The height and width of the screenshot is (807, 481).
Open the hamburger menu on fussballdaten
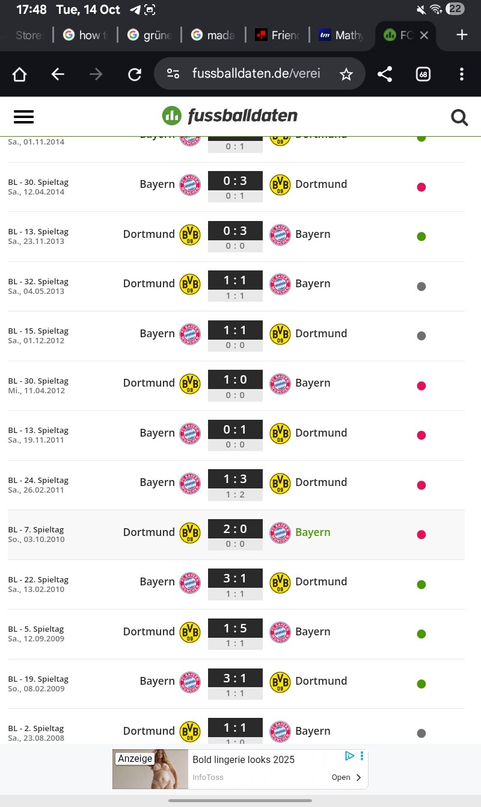[x=23, y=116]
